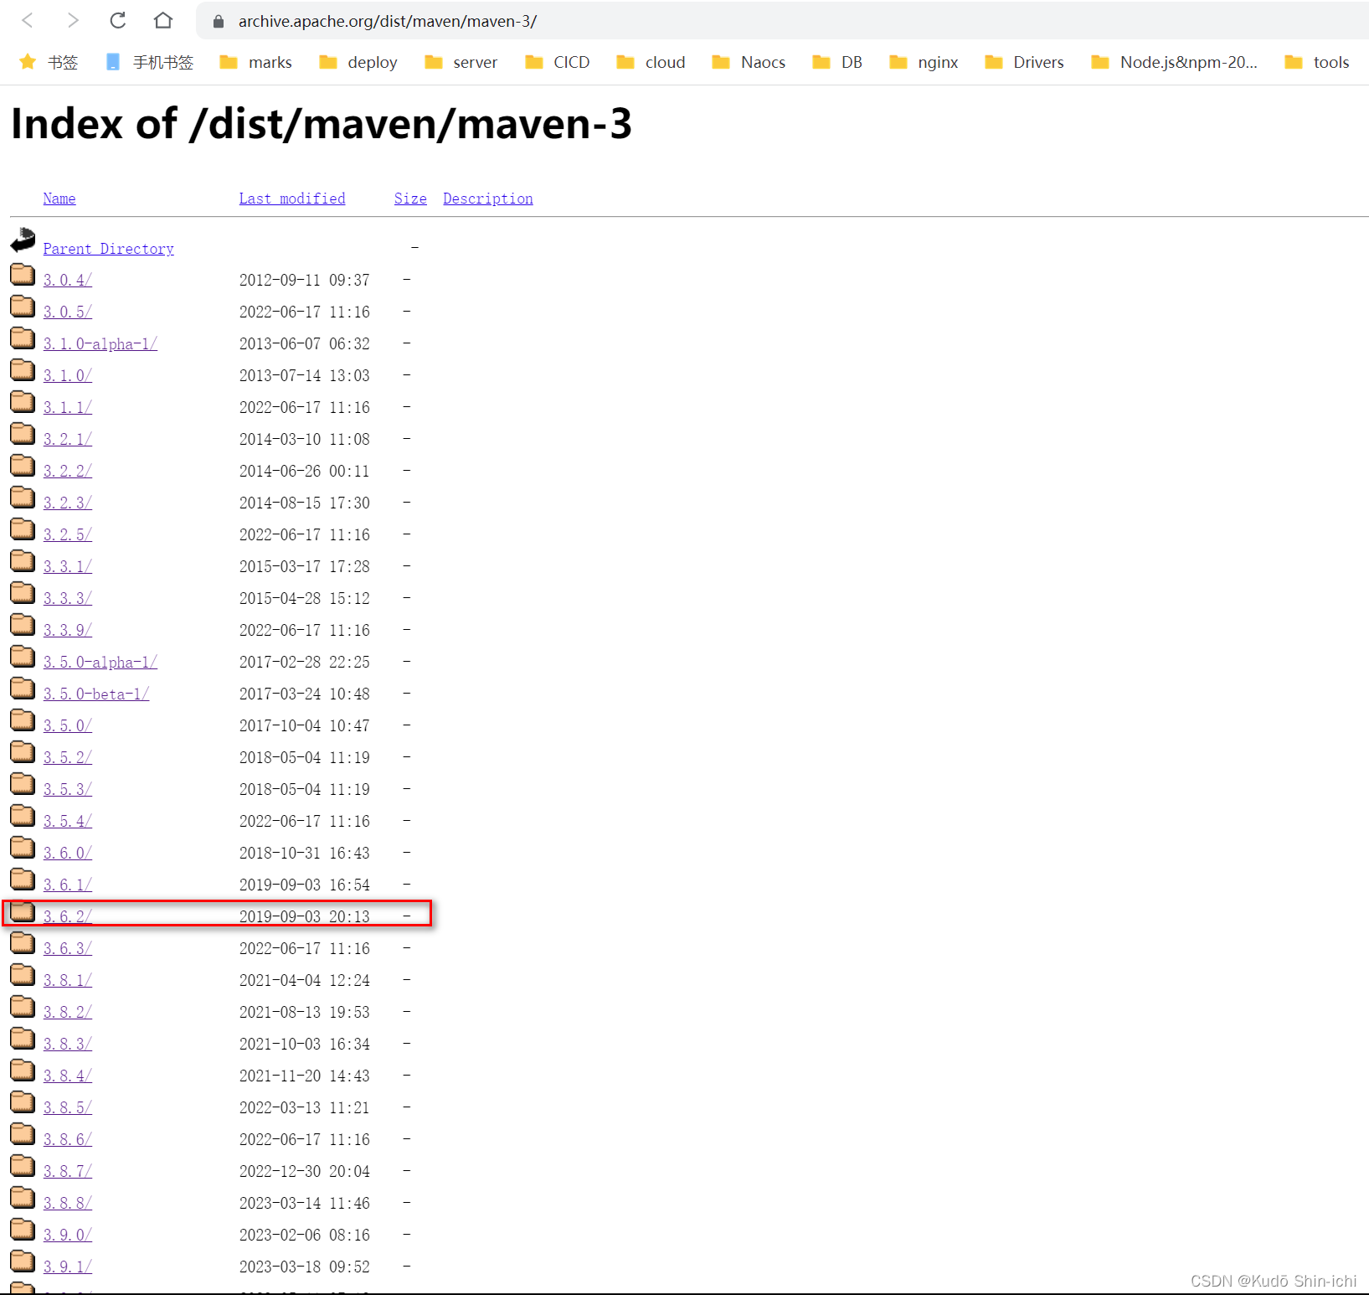Open the 3.1.0-alpha-1/ directory link
The width and height of the screenshot is (1369, 1295).
tap(100, 343)
